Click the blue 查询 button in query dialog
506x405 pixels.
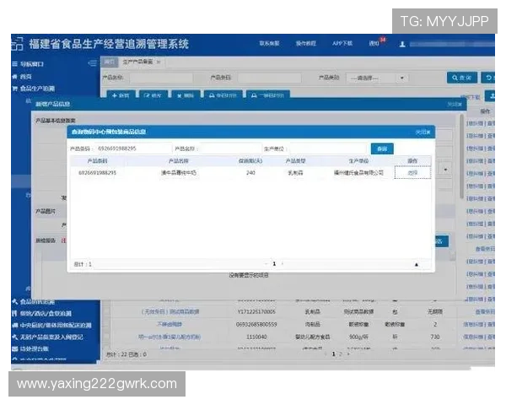tap(382, 148)
